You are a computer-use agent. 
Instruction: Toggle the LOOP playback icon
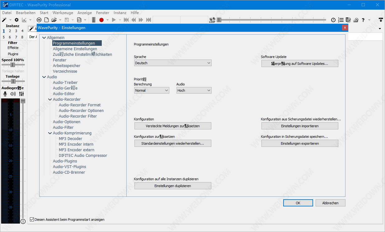[x=212, y=20]
